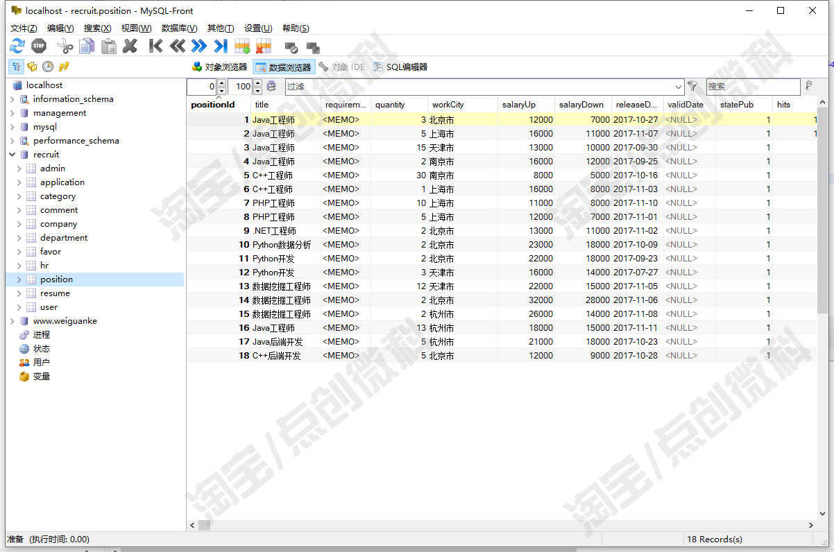Open the 数据库(V) menu
834x552 pixels.
[x=179, y=28]
